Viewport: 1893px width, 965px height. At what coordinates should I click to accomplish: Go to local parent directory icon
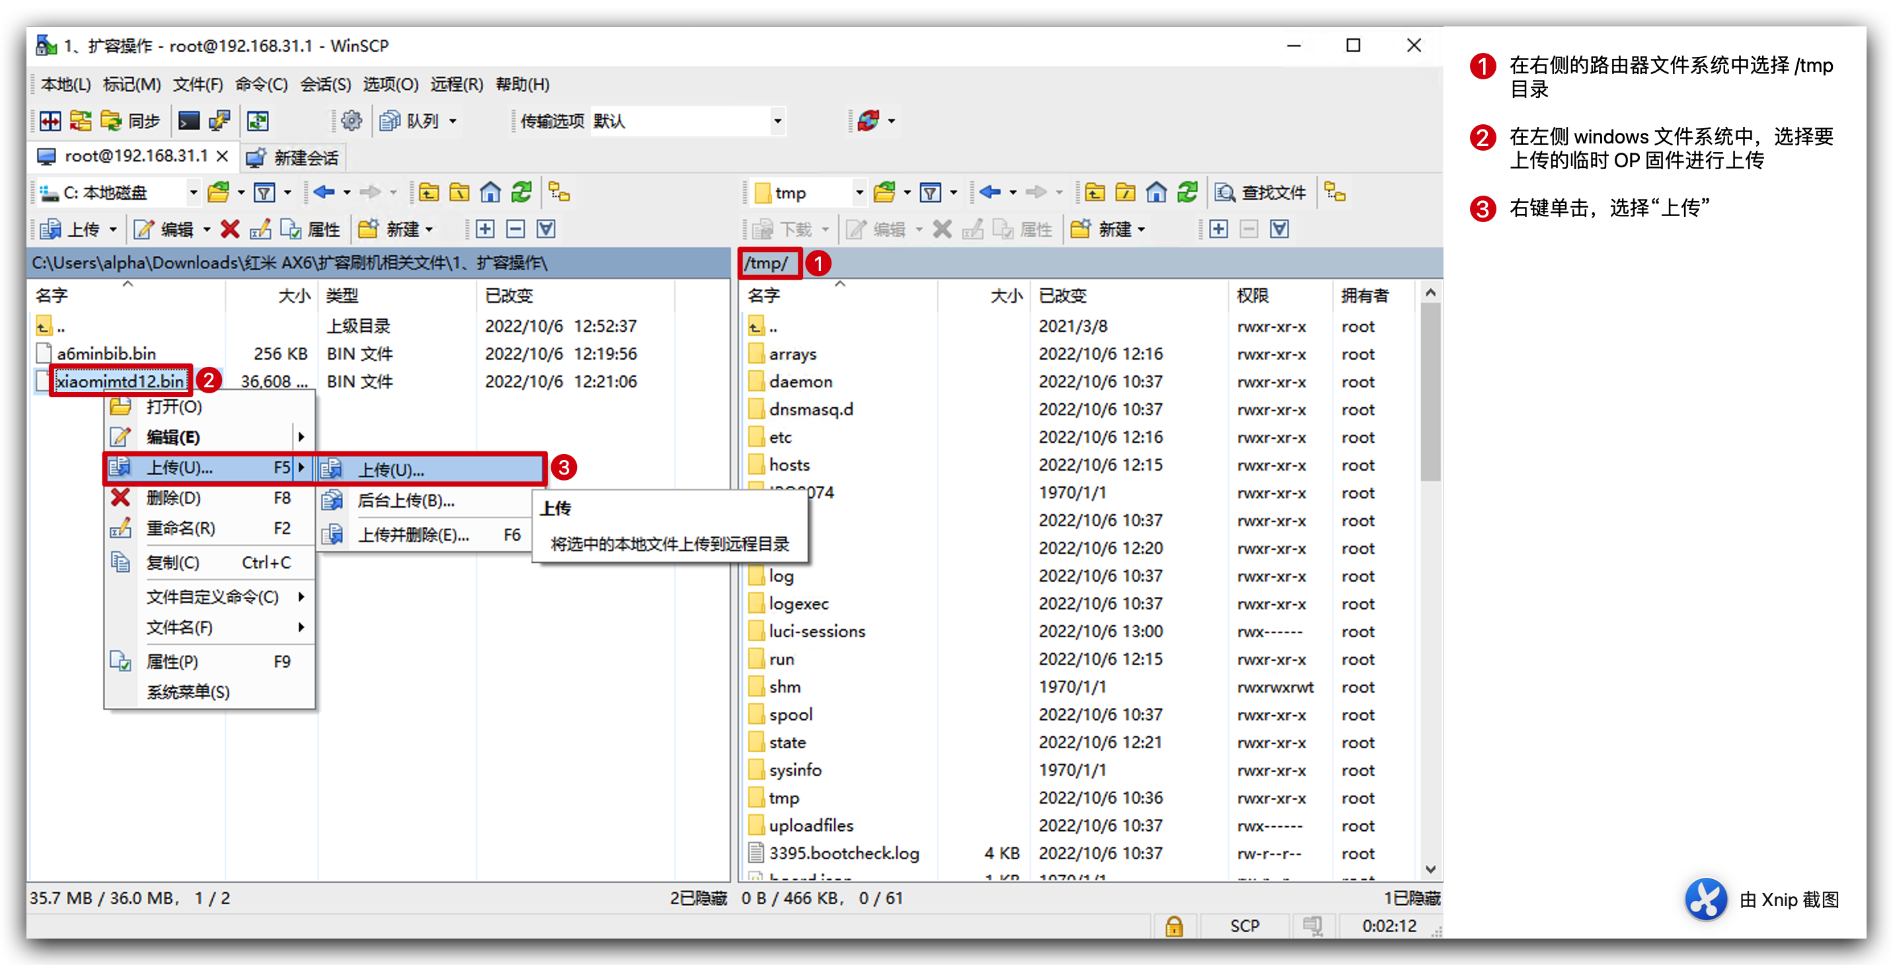tap(429, 193)
